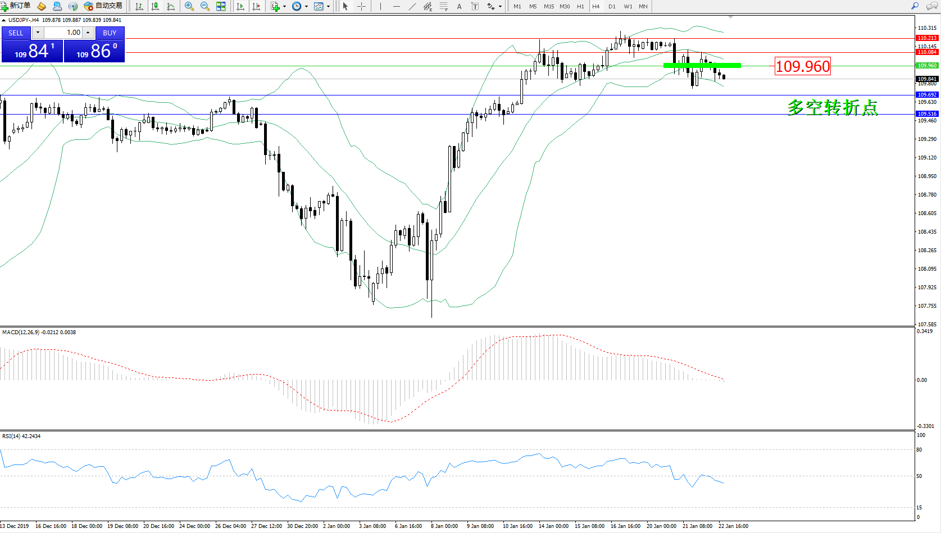Viewport: 941px width, 533px height.
Task: Zoom in on the chart
Action: point(189,6)
